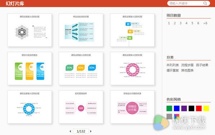The image size is (215, 135).
Task: Open the teal arrows diagram slide
Action: tap(81, 30)
